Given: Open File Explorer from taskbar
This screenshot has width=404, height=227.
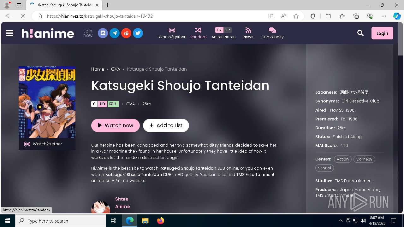Looking at the screenshot, I should pos(145,221).
